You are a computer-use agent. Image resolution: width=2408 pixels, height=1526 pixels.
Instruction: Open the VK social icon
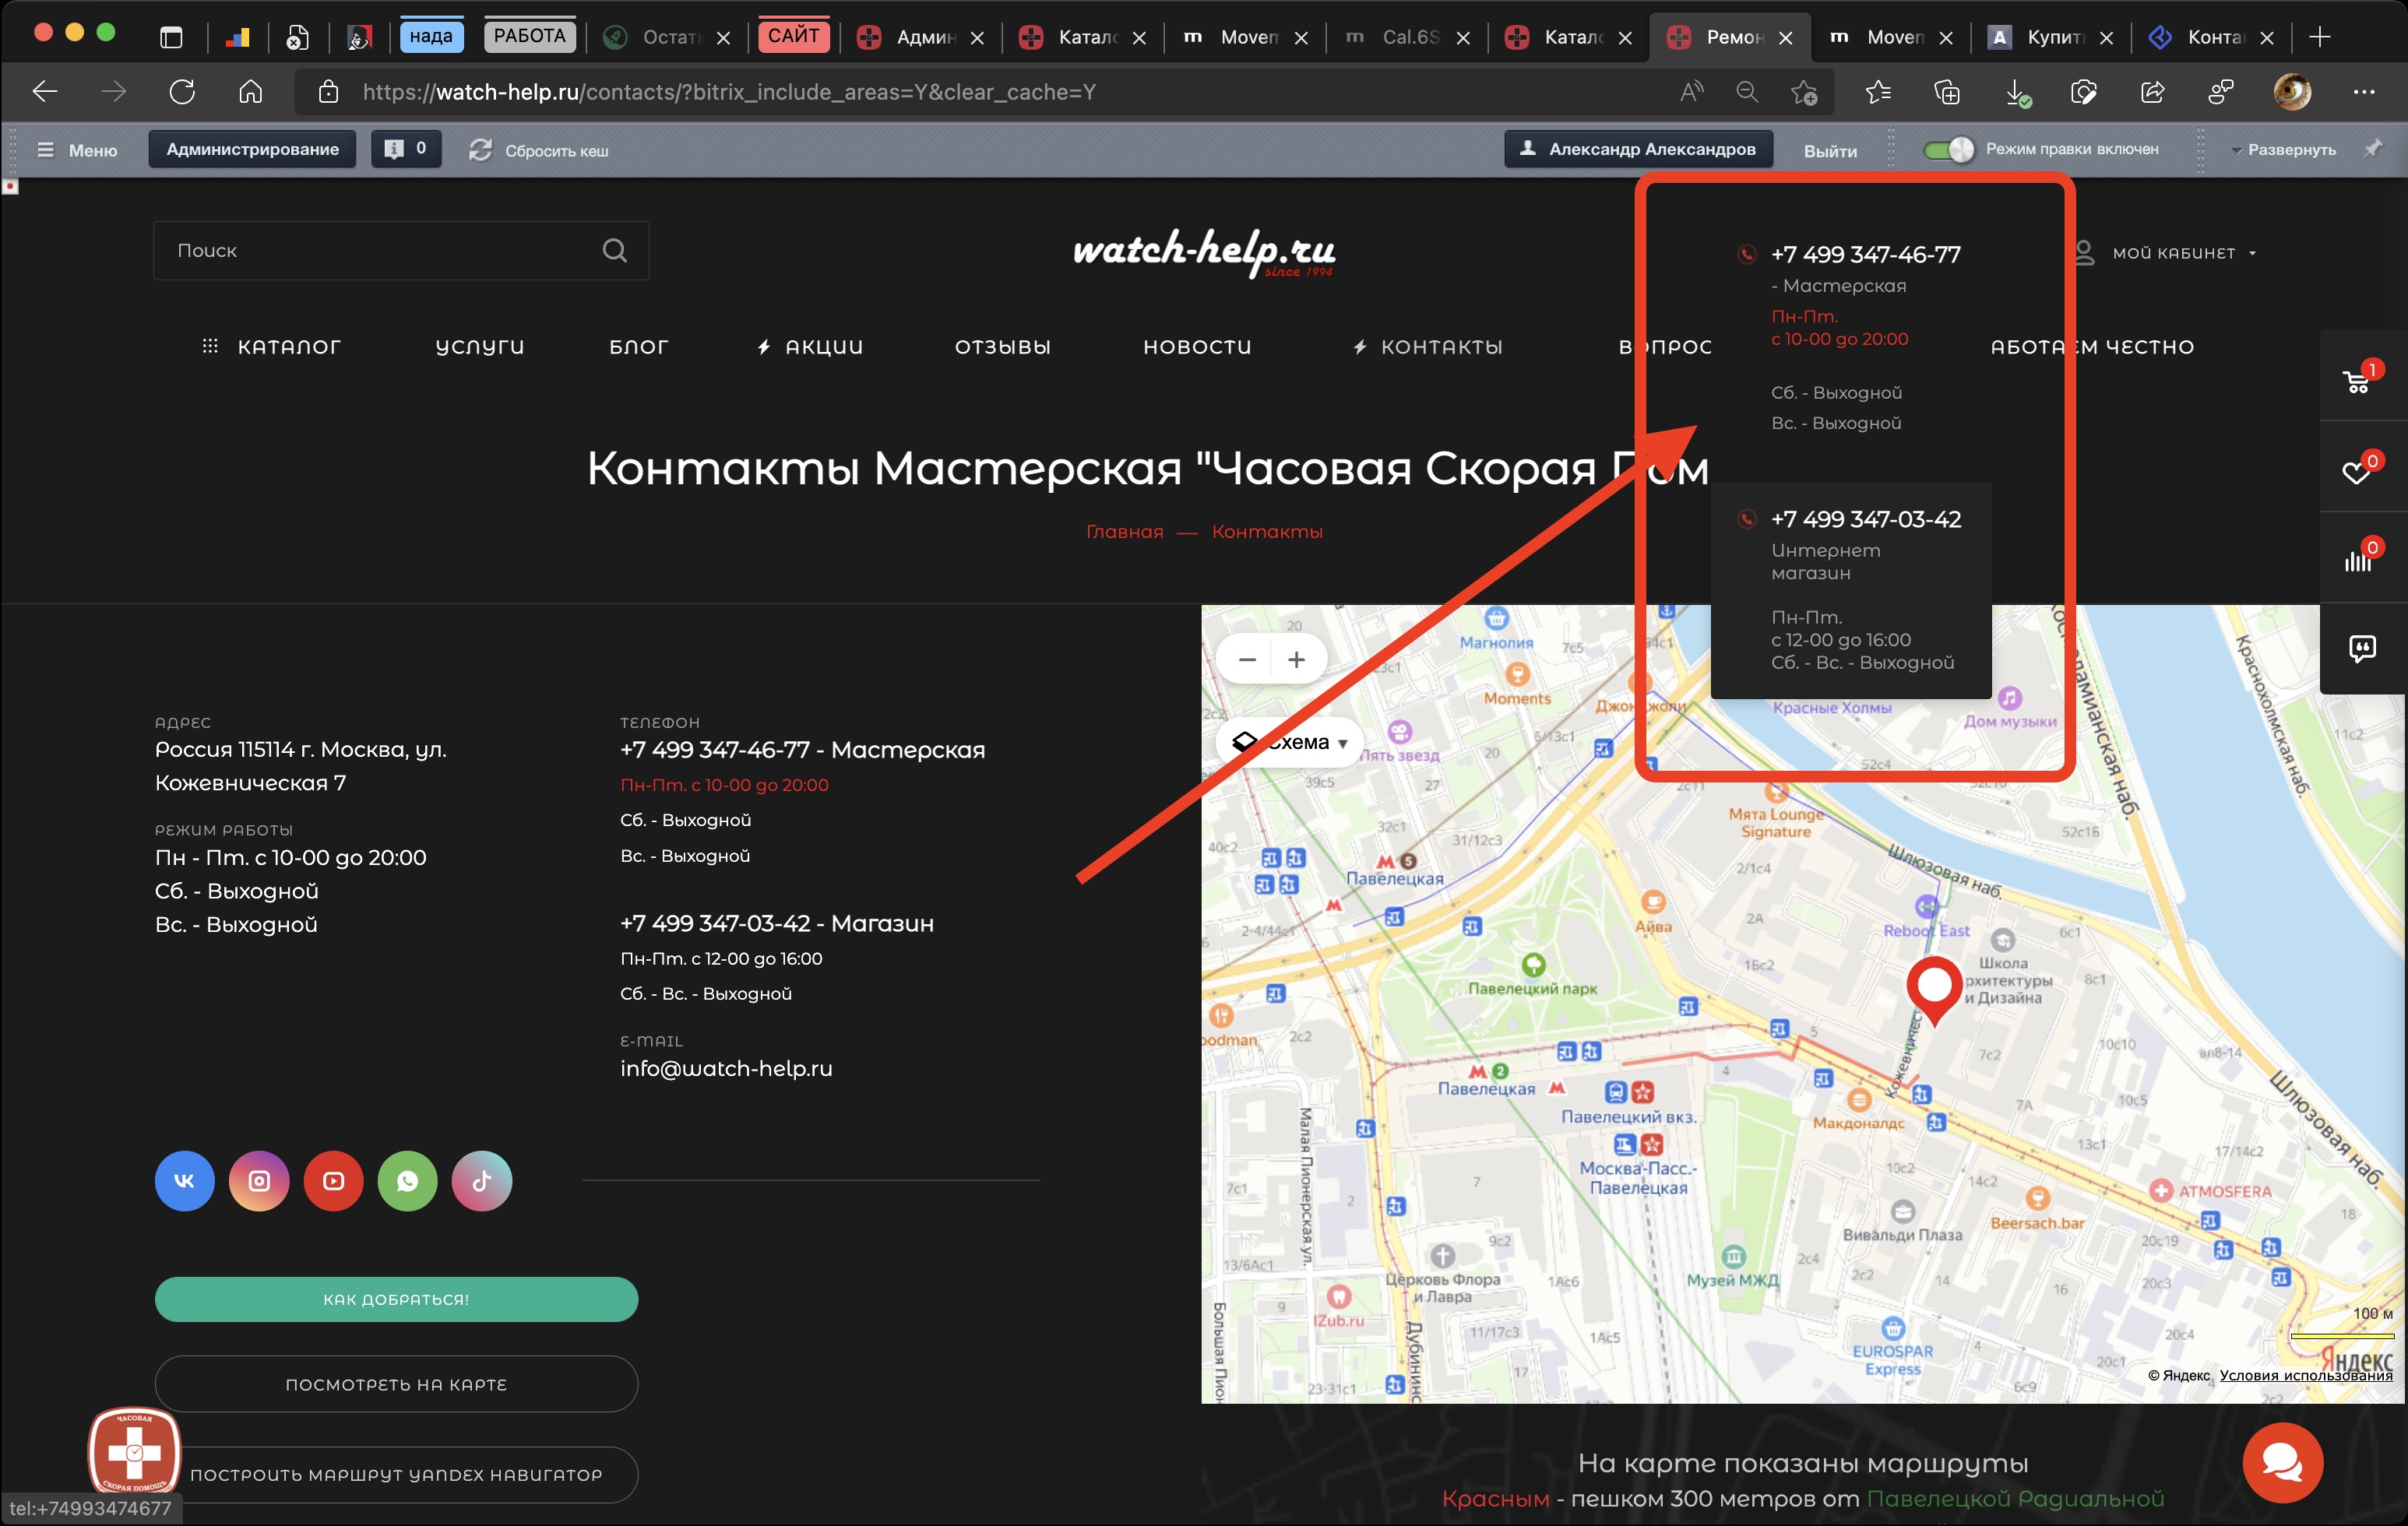(x=185, y=1181)
